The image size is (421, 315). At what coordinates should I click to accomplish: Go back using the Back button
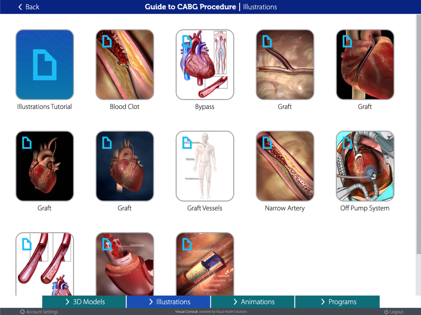(29, 7)
